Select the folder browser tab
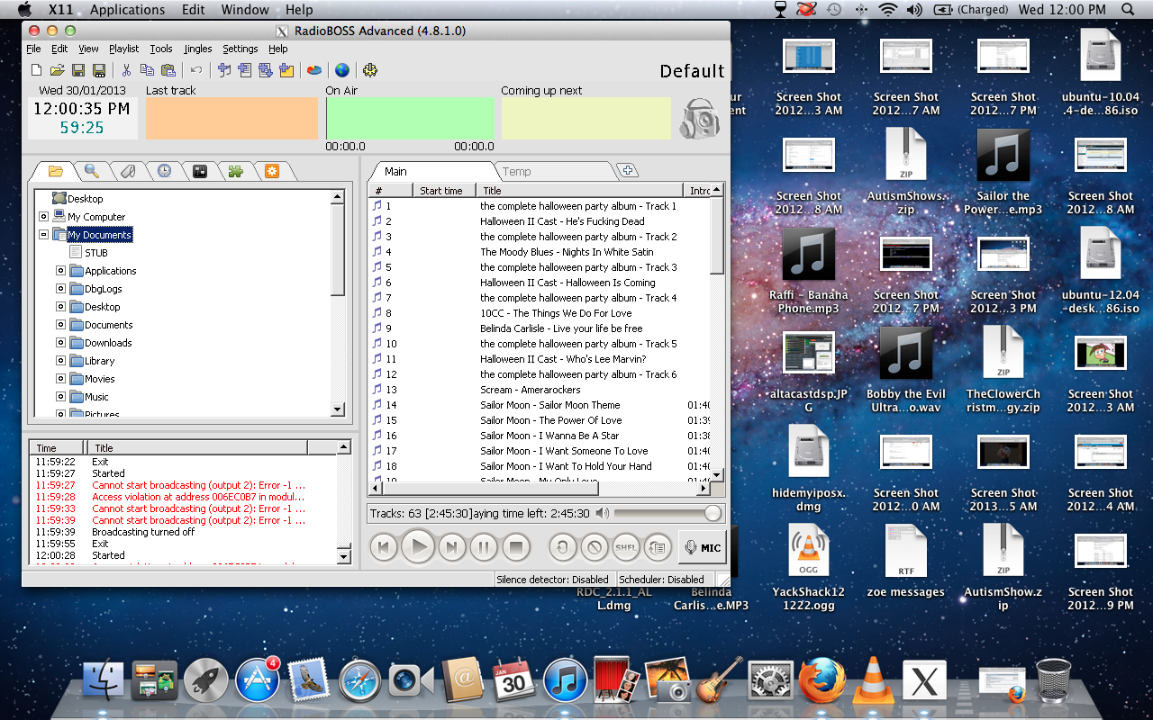 56,171
